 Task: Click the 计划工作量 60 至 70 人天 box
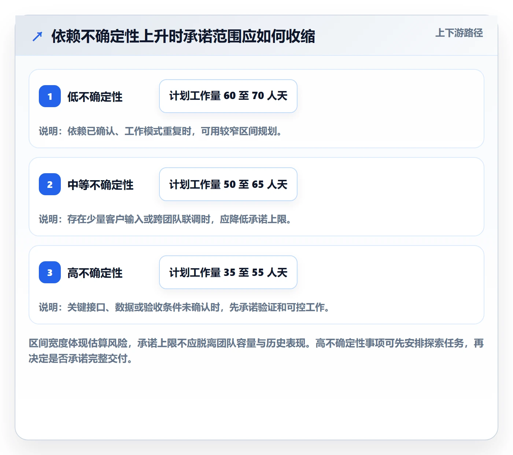(228, 96)
